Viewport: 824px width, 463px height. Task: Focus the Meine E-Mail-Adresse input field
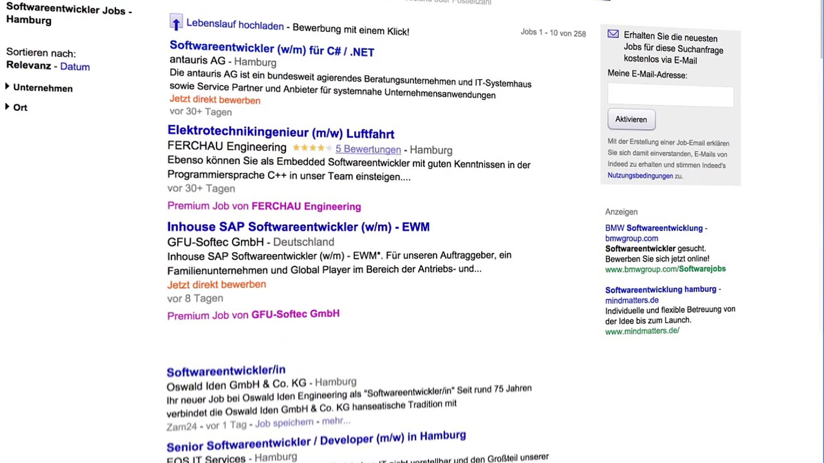670,96
